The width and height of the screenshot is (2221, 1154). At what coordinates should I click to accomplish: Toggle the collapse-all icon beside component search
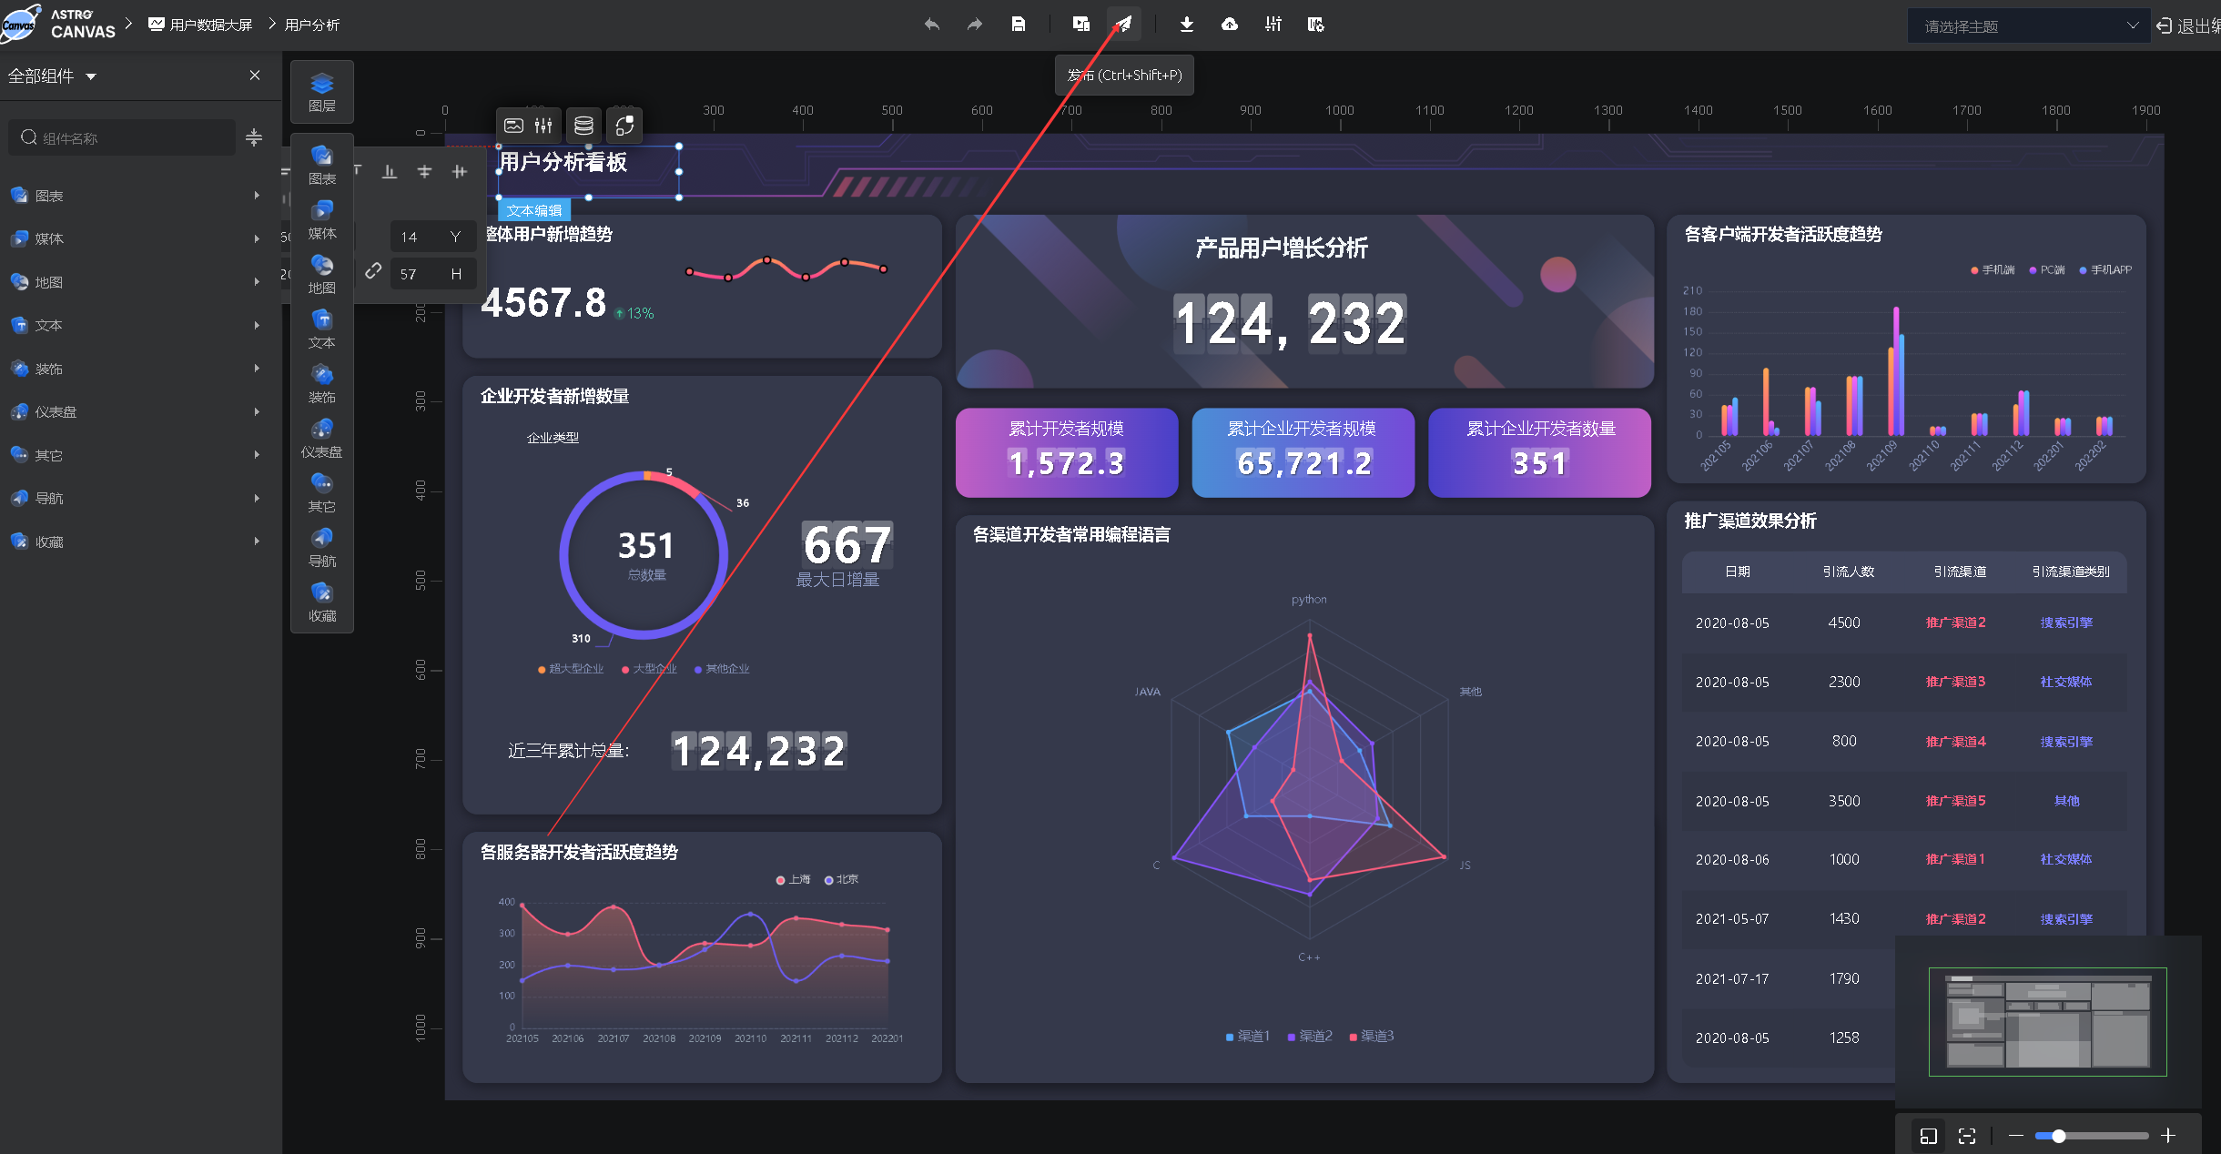(254, 137)
